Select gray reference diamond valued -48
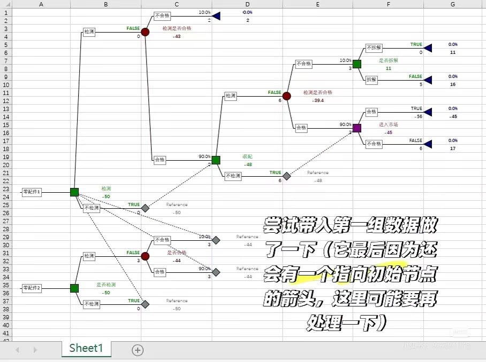 pos(287,176)
